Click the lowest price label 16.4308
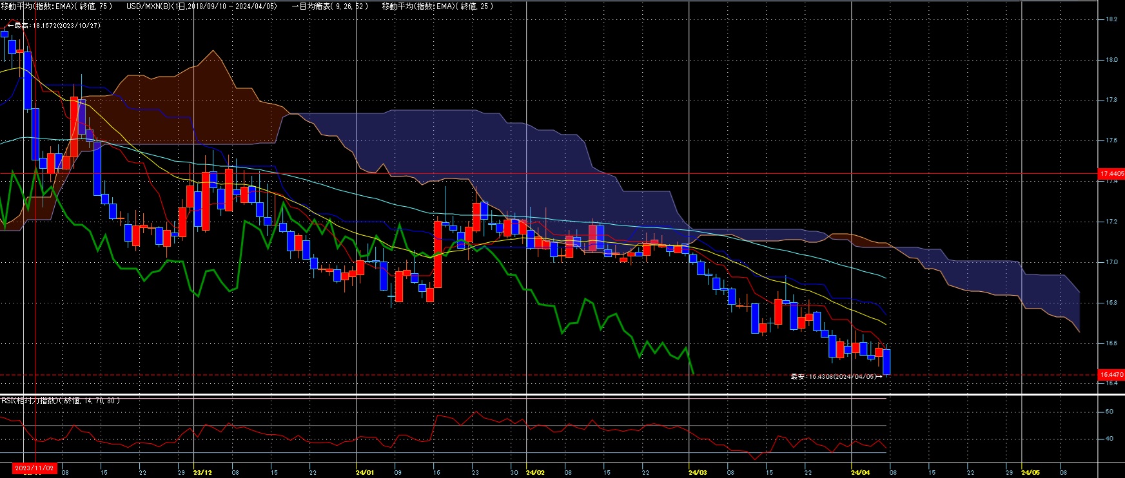Viewport: 1125px width, 478px height. pos(836,376)
